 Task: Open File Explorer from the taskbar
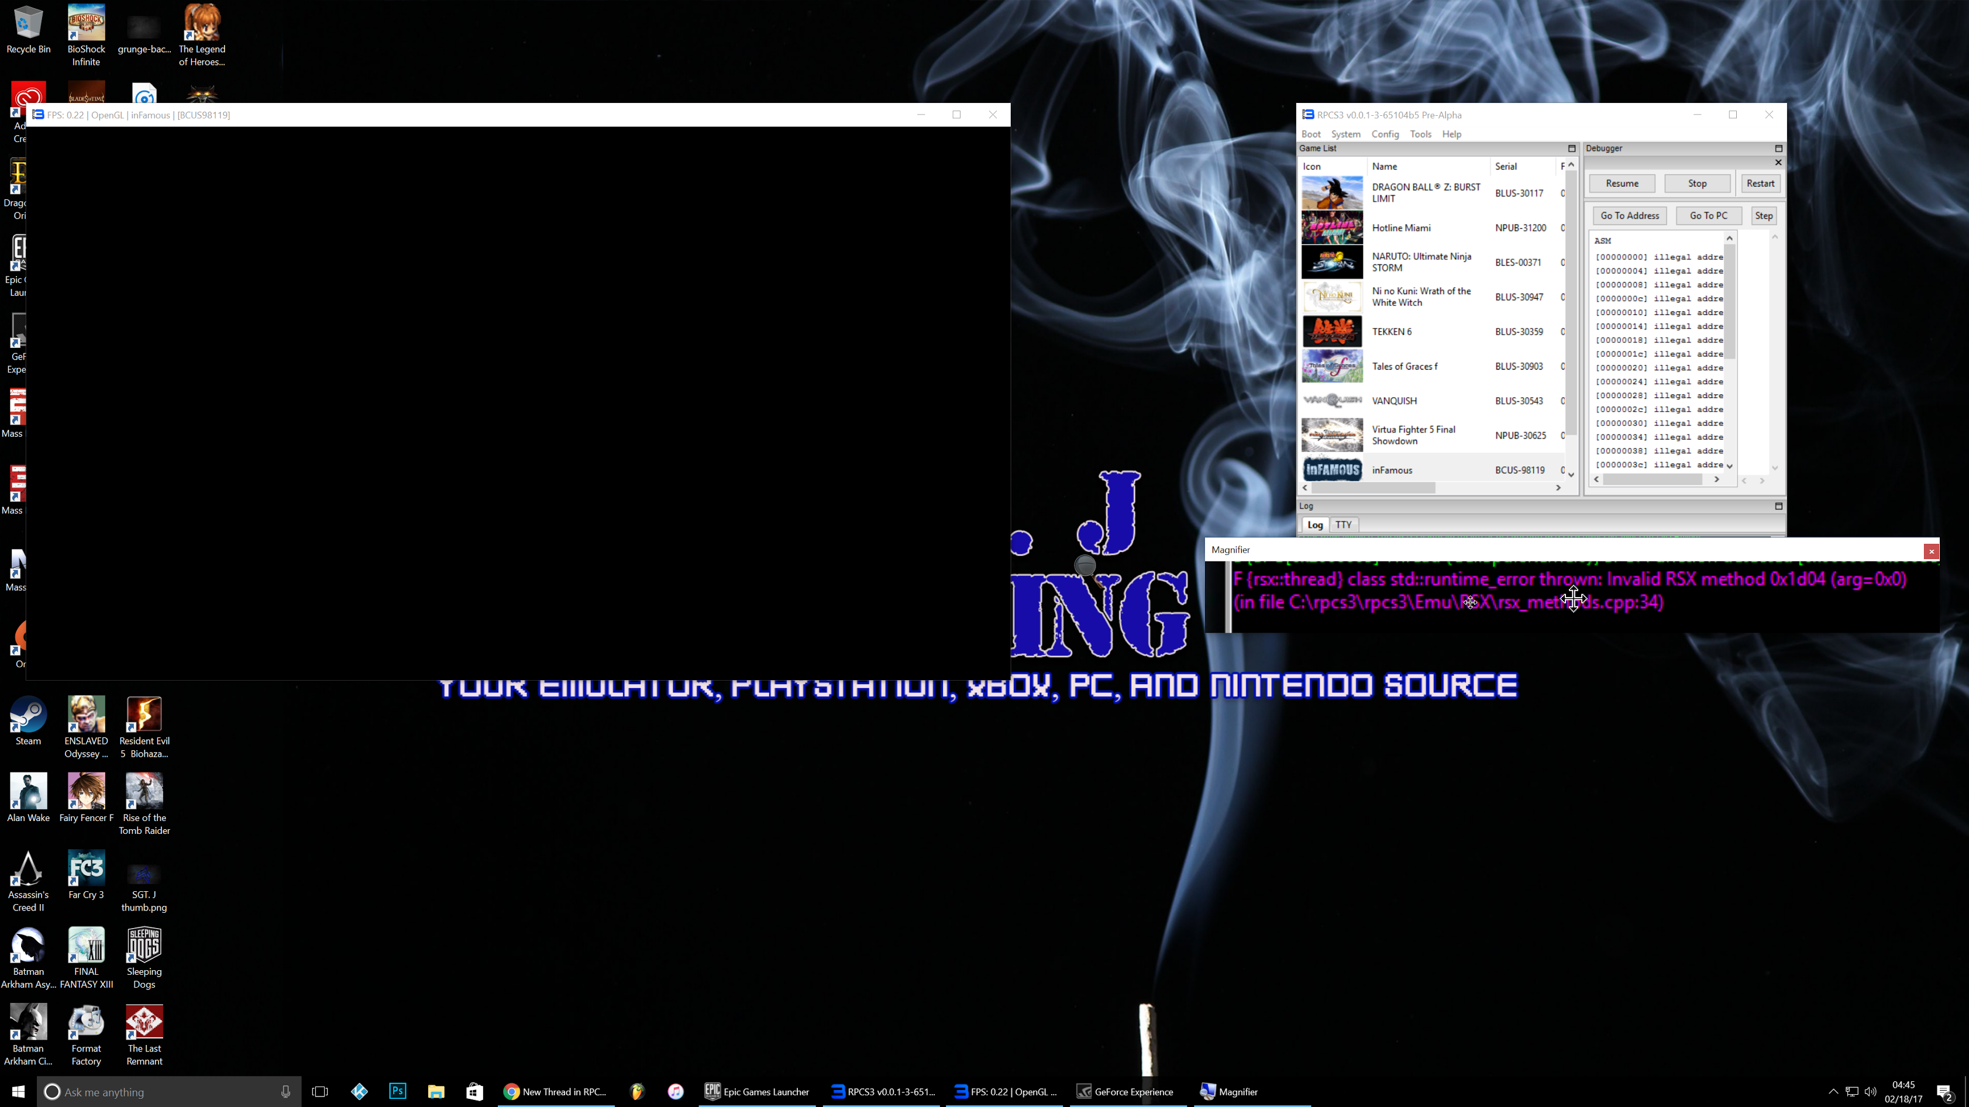pyautogui.click(x=436, y=1091)
